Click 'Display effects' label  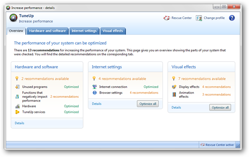[189, 87]
